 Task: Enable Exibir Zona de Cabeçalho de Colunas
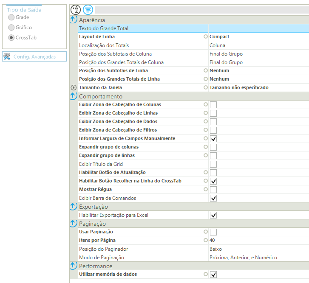(213, 105)
